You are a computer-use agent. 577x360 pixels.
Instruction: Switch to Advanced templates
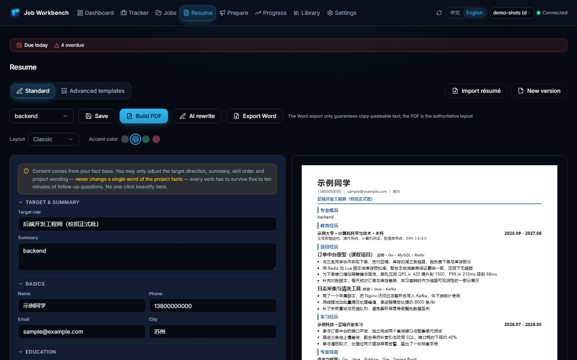tap(93, 91)
